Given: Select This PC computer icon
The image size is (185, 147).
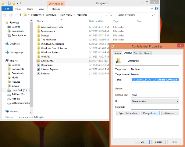Looking at the screenshot, I should 7,61.
